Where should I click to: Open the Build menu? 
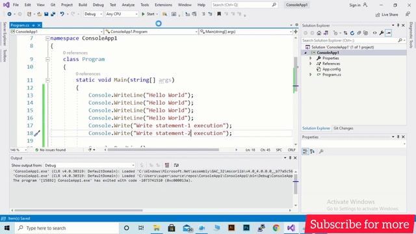pos(83,5)
